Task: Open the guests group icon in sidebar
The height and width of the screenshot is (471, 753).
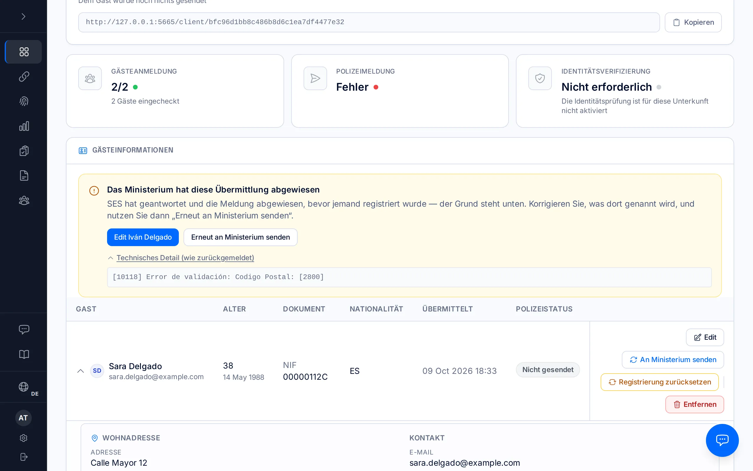Action: click(x=24, y=200)
